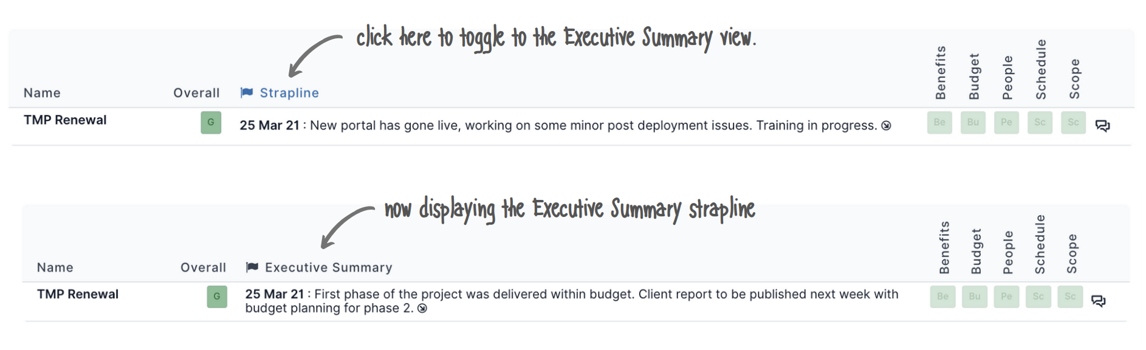The image size is (1146, 350).
Task: Open the TMP Renewal project in top table
Action: pyautogui.click(x=65, y=120)
